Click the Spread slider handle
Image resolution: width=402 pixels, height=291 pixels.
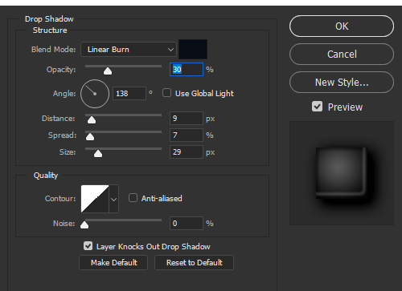click(x=90, y=137)
